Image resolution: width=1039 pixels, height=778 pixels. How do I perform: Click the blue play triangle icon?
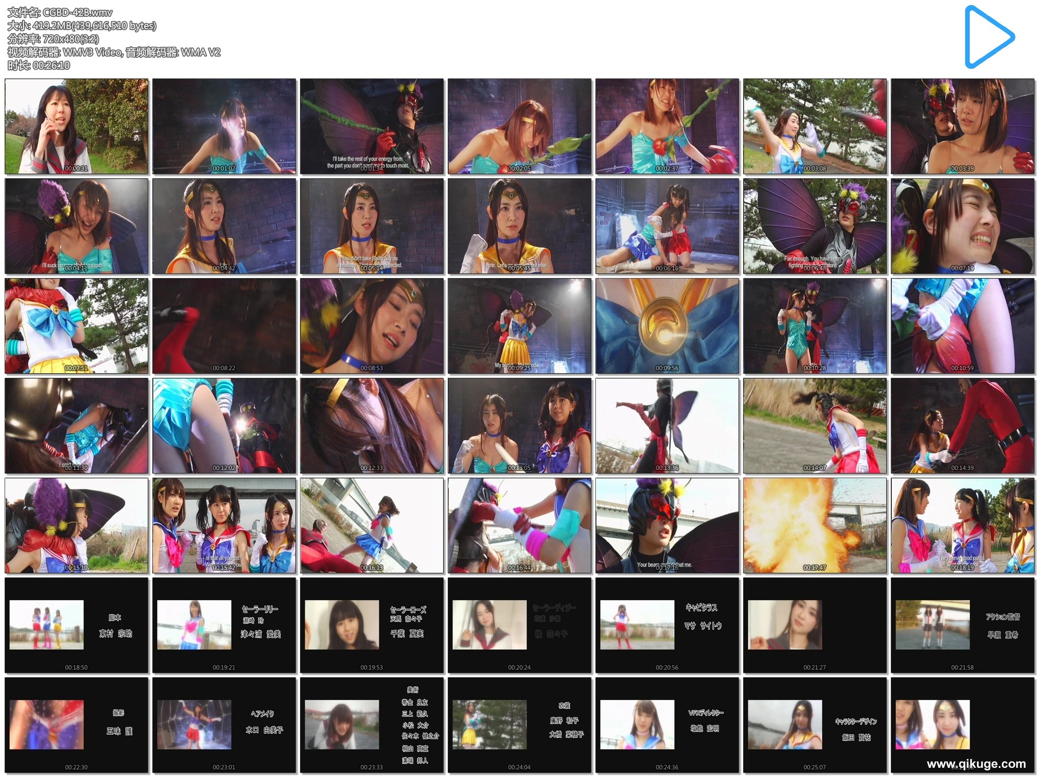(x=989, y=37)
